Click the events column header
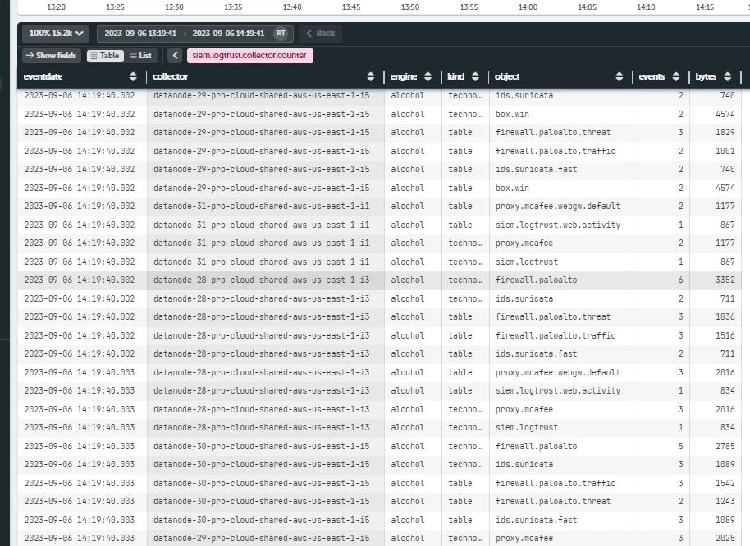This screenshot has width=750, height=546. pos(652,76)
